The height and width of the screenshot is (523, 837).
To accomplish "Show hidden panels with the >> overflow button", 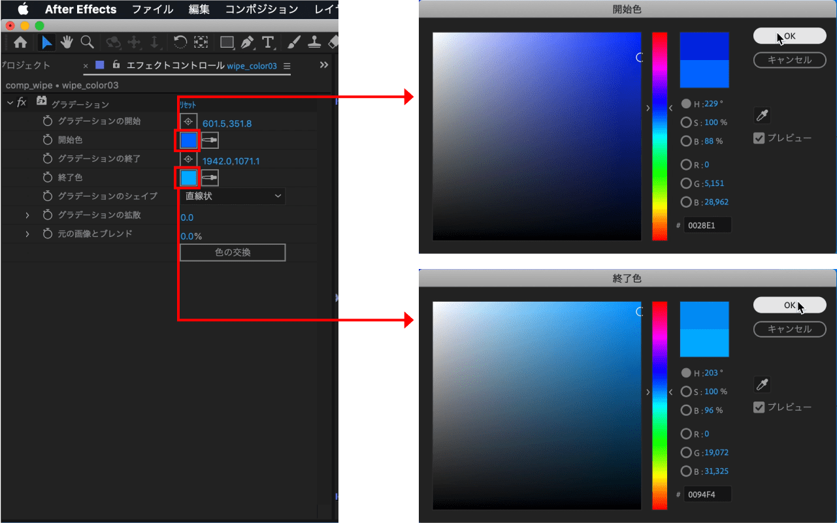I will pyautogui.click(x=323, y=65).
